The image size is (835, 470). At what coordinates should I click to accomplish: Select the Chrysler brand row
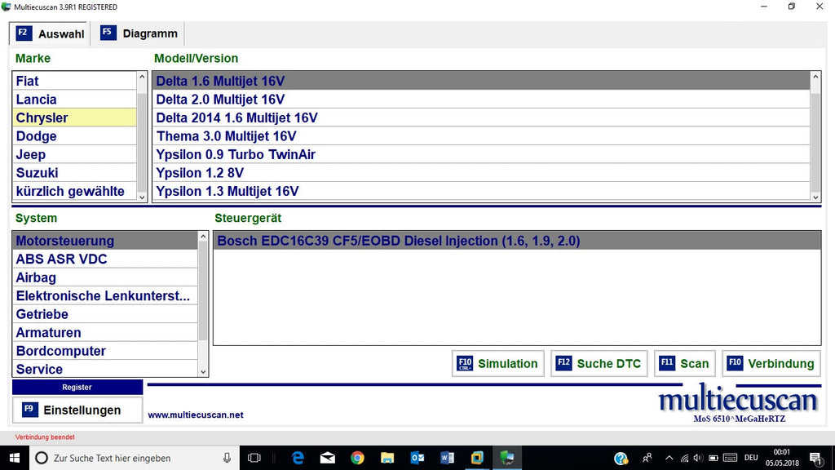(x=74, y=117)
